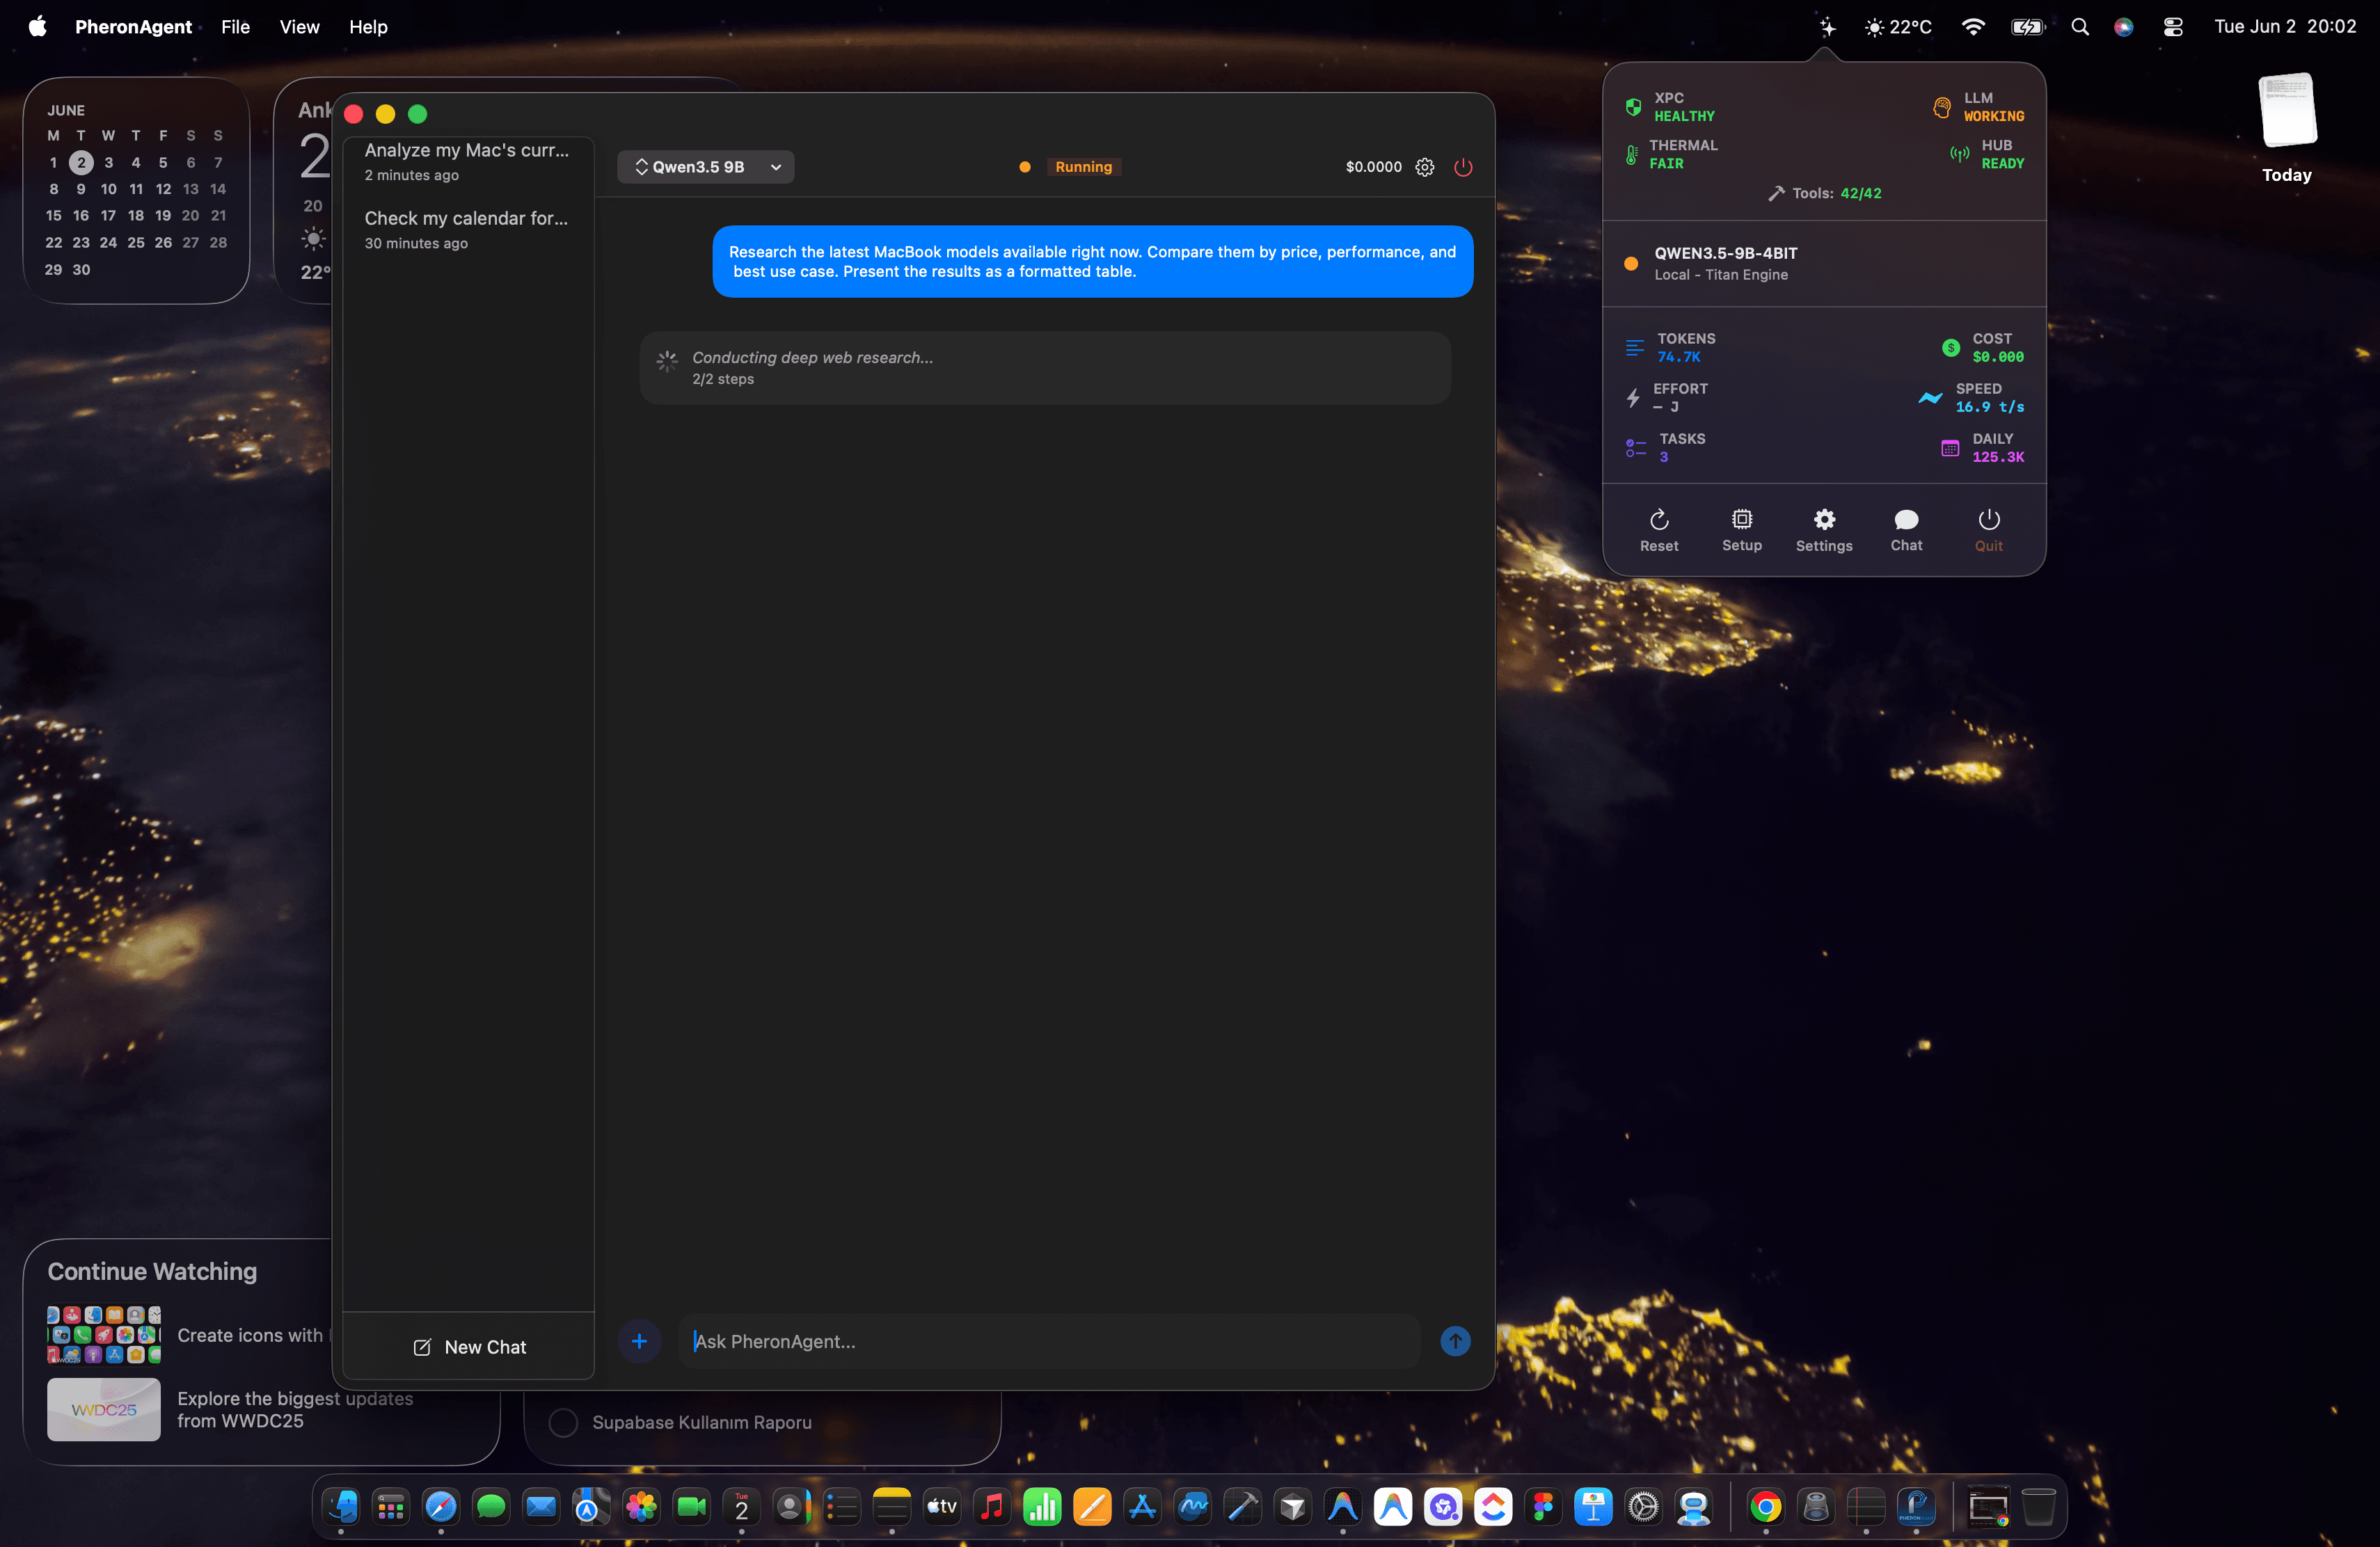Screen dimensions: 2380x1547
Task: Start a New Chat
Action: tap(469, 1347)
